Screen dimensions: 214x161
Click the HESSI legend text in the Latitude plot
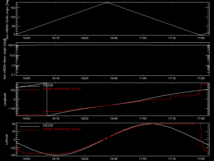48,125
